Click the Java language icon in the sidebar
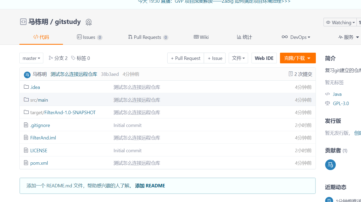This screenshot has height=202, width=361. coord(327,94)
